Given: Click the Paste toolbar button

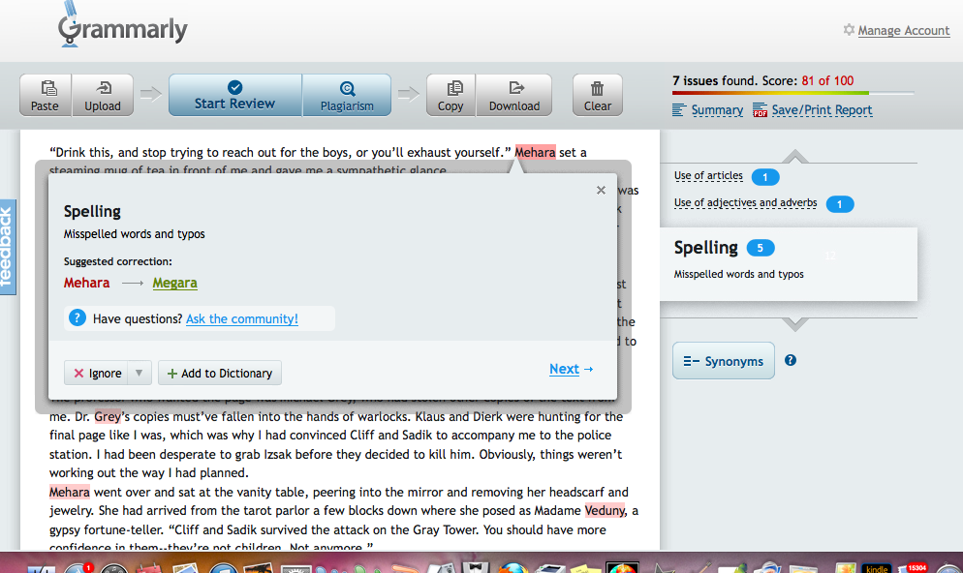Looking at the screenshot, I should (x=46, y=95).
